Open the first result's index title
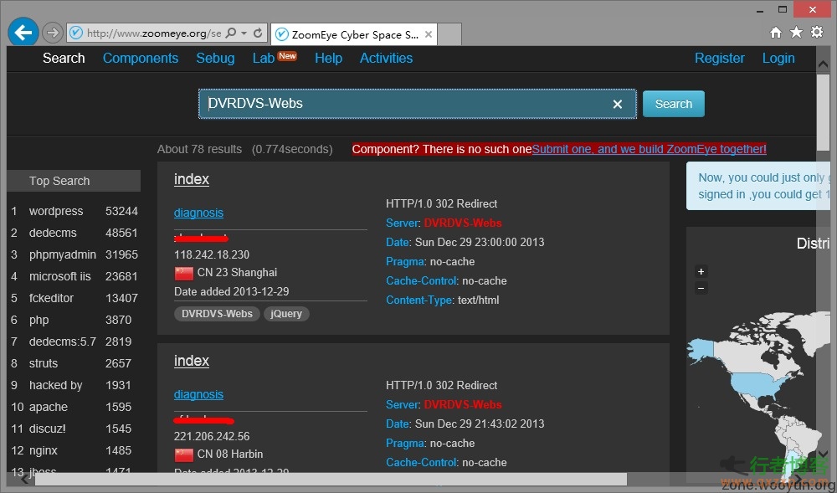The height and width of the screenshot is (493, 837). pos(192,179)
